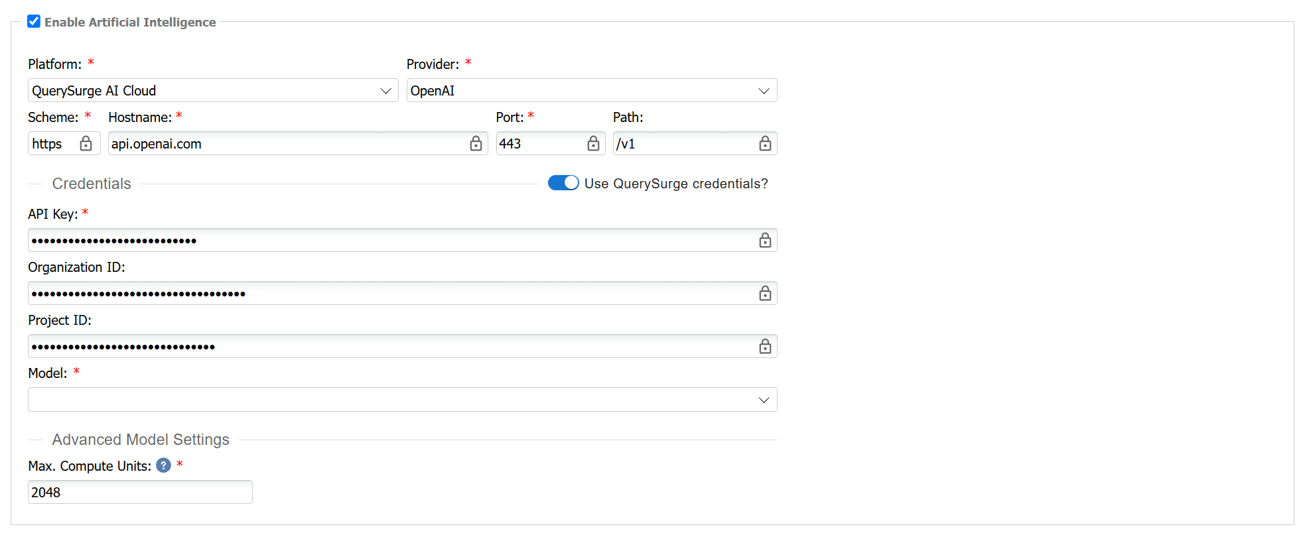1311x547 pixels.
Task: Expand the empty Model dropdown
Action: (x=403, y=400)
